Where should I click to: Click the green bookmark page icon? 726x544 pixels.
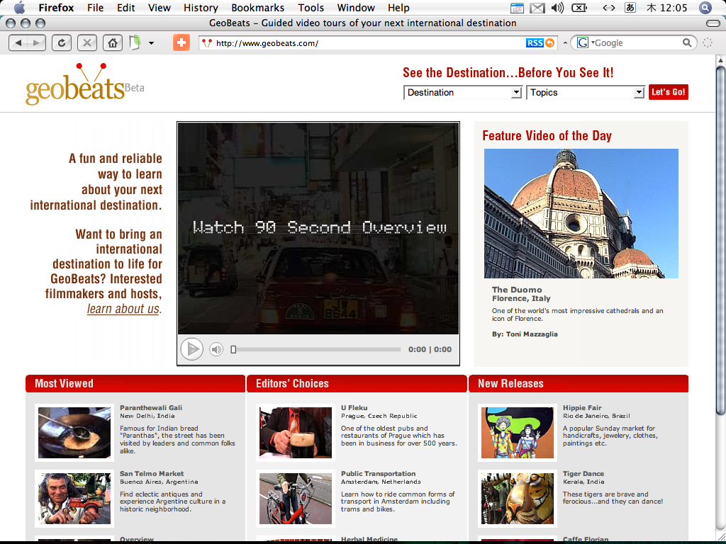[135, 43]
